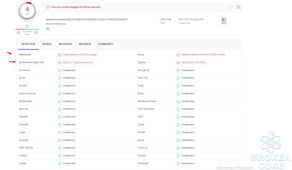Click the ALYac undetected check icon
Viewport: 292px width, 170px height.
point(59,78)
